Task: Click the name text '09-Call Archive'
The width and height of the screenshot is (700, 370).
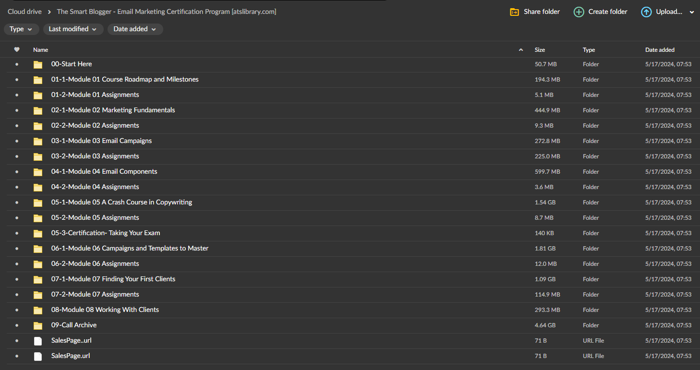Action: (x=74, y=325)
